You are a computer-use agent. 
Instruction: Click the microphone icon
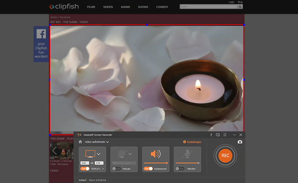[x=187, y=154]
